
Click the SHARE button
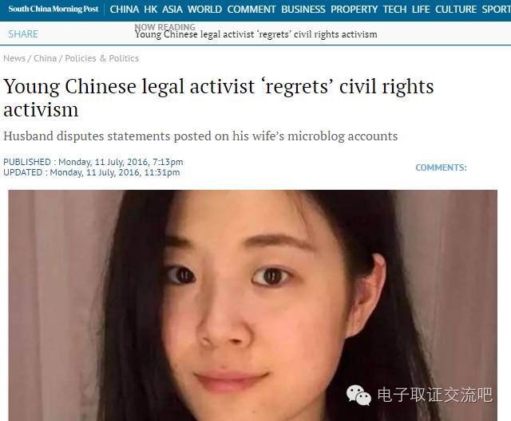click(23, 33)
